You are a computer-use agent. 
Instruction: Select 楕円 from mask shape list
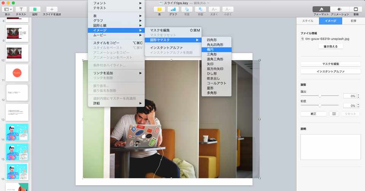coord(216,49)
